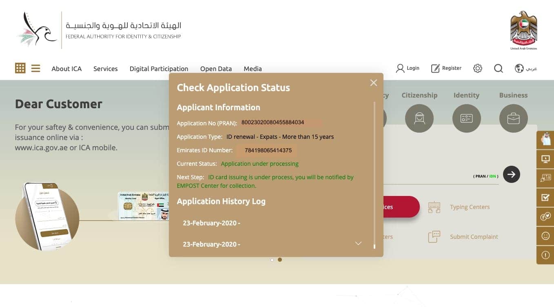Screen dimensions: 554x307
Task: Click the dialog's vertical scrollbar
Action: (375, 175)
